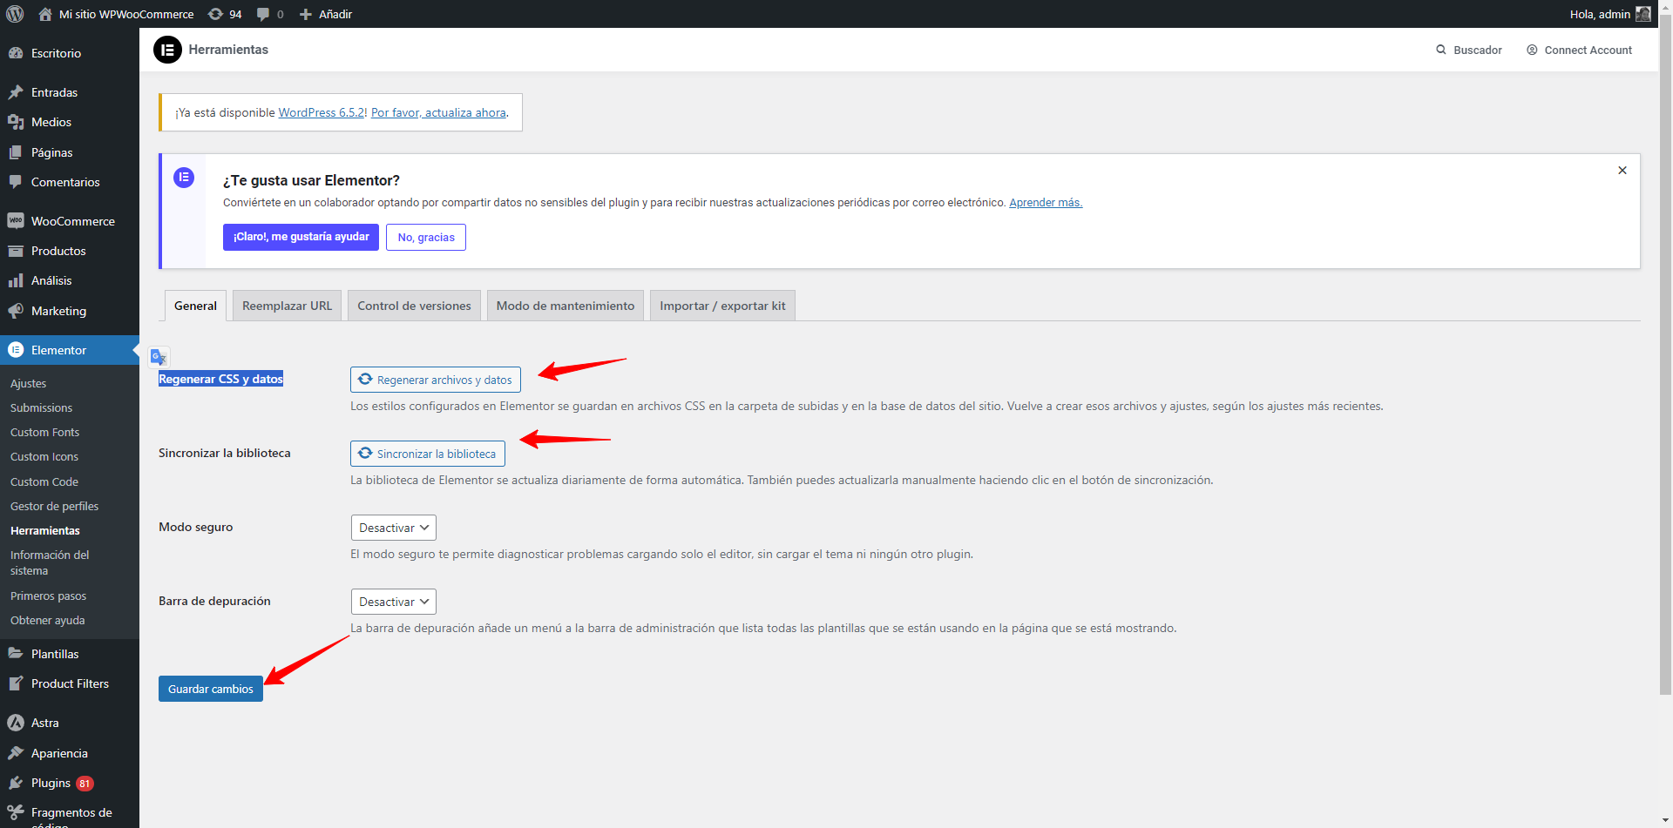Open the updates icon showing 94
Image resolution: width=1673 pixels, height=828 pixels.
(x=215, y=14)
